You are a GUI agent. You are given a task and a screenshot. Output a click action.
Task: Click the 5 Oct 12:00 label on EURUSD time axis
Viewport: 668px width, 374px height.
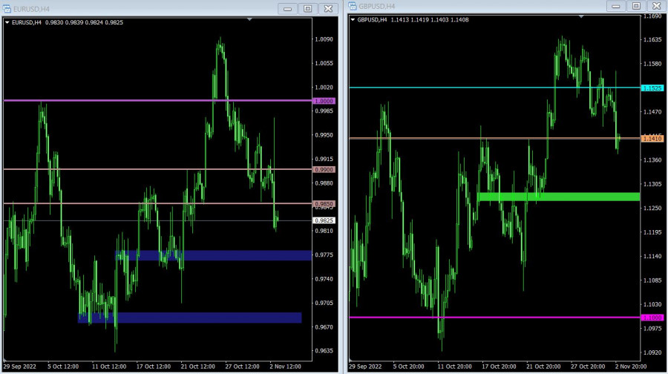(x=63, y=367)
